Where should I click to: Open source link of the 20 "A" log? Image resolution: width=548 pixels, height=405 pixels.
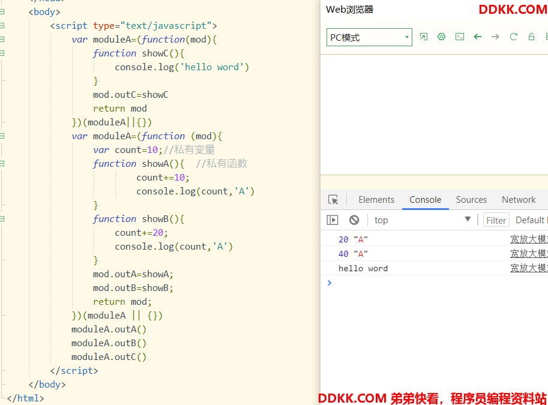click(x=529, y=239)
